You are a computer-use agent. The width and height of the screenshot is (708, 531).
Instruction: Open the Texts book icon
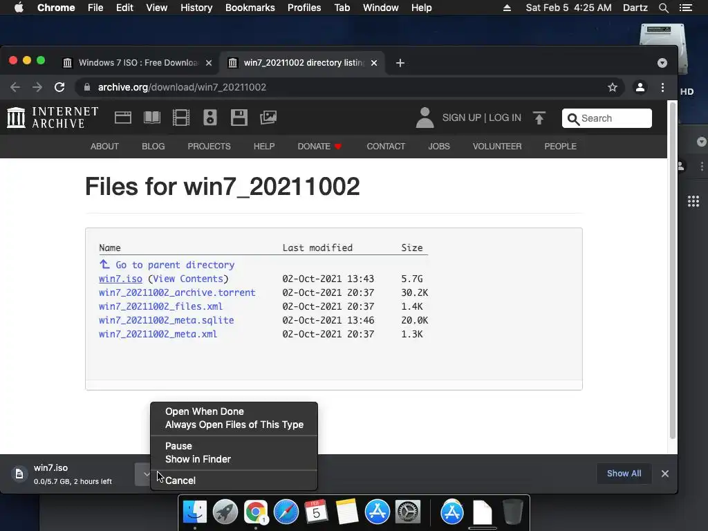point(151,118)
